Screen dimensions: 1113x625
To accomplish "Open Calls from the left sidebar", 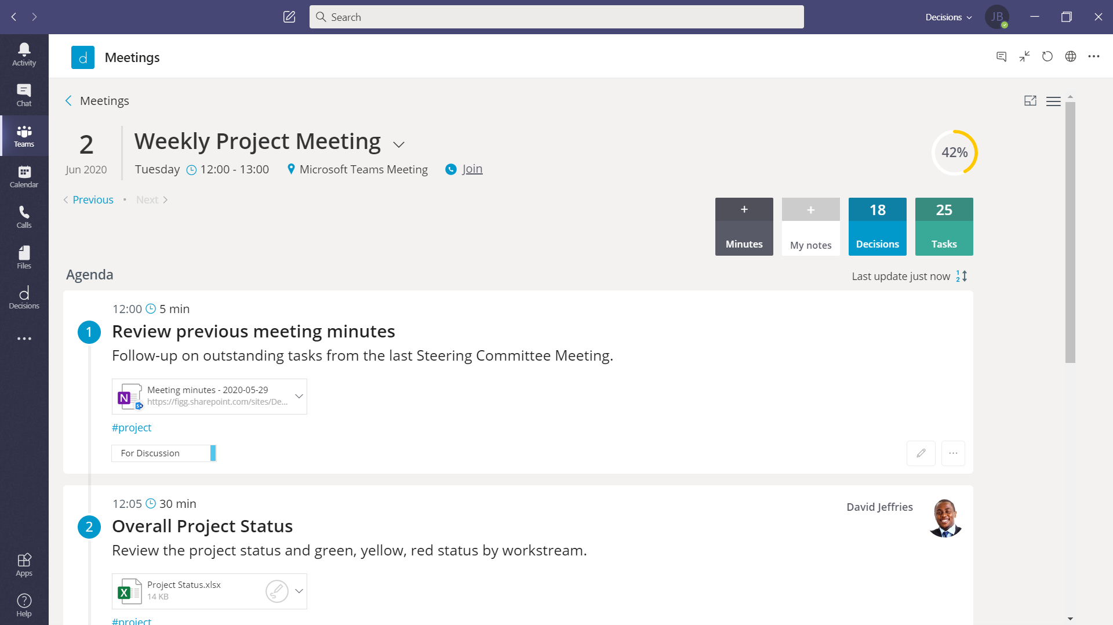I will 24,217.
